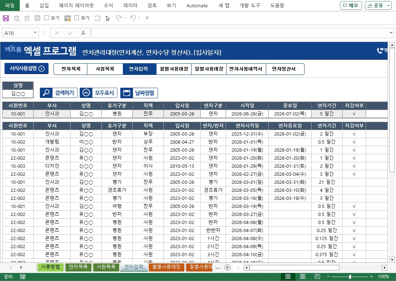
Task: Add a new sheet with plus icon
Action: coord(227,267)
